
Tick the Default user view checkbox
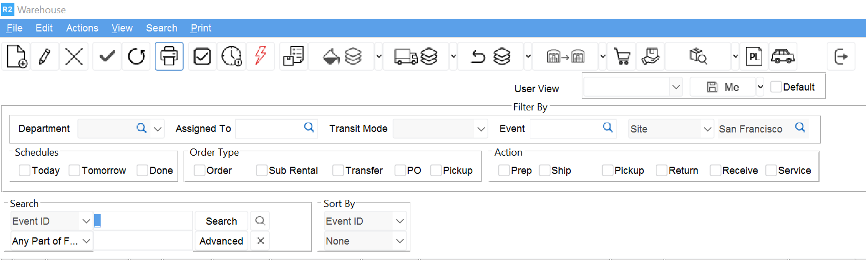[776, 87]
